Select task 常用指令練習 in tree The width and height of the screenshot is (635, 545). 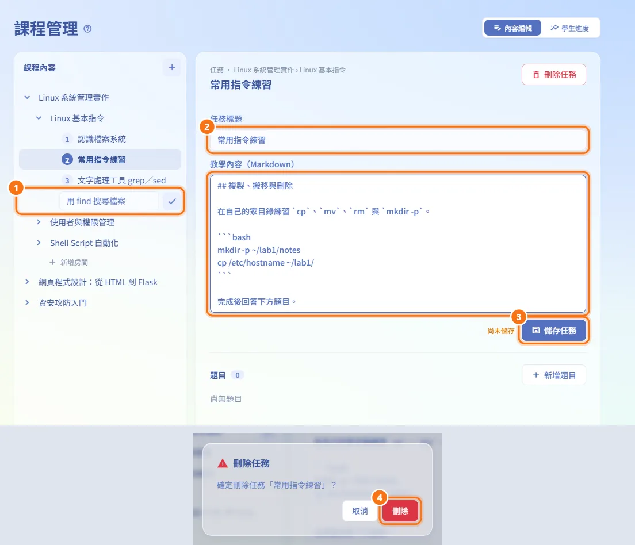pyautogui.click(x=100, y=159)
